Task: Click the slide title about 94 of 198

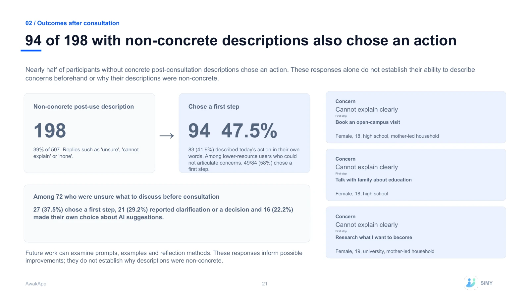Action: point(241,40)
